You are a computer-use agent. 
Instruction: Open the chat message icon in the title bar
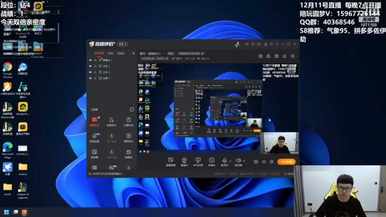[x=259, y=44]
